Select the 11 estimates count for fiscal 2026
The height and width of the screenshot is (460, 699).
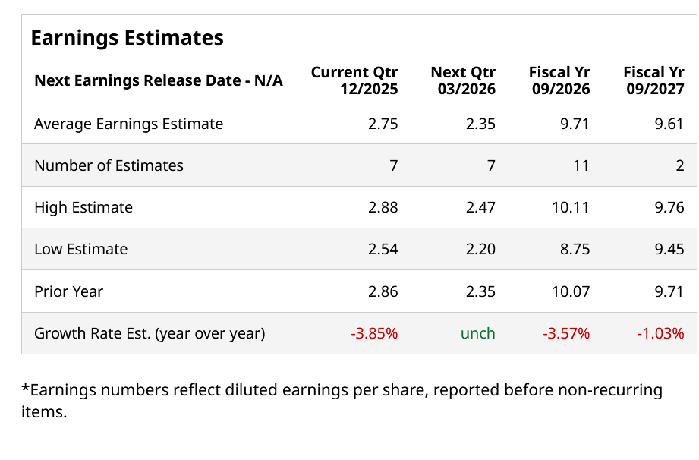tap(581, 165)
